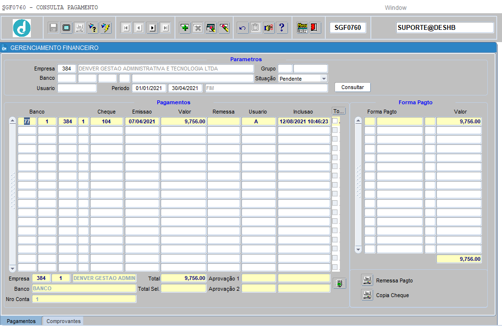
Task: Click the Remessa cell in first row
Action: point(223,121)
